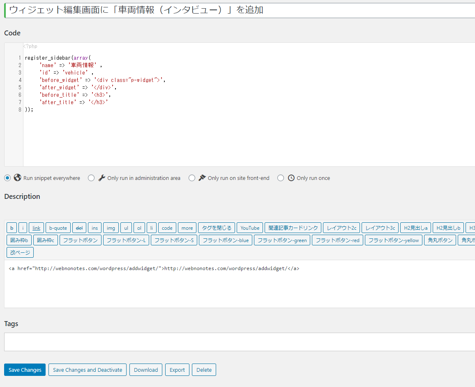Click inside the Tags input field
The image size is (475, 387).
[x=240, y=342]
